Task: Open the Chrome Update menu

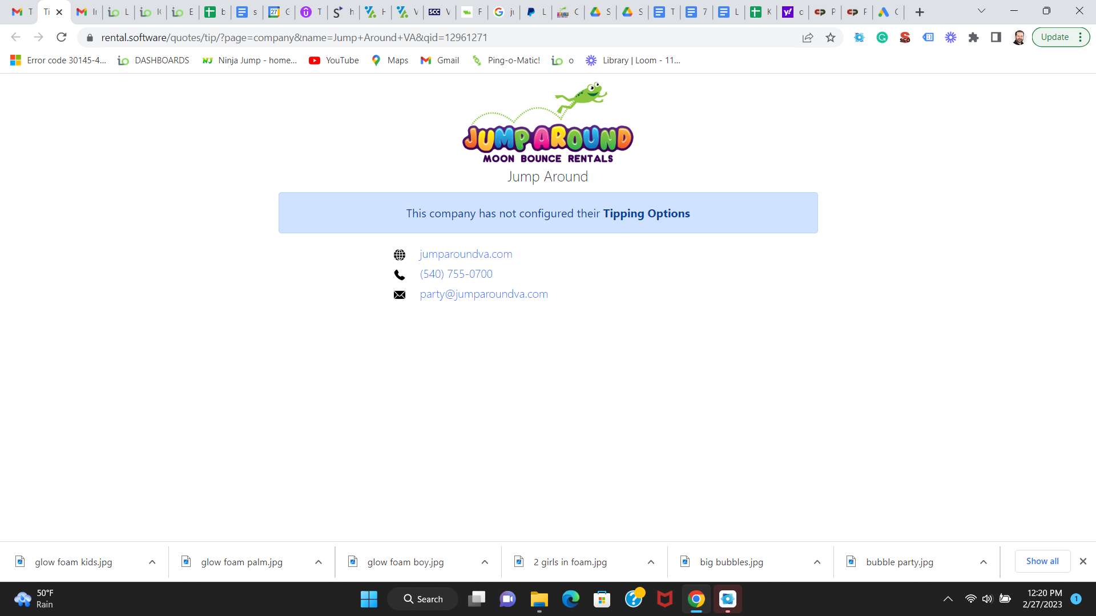Action: [x=1061, y=38]
